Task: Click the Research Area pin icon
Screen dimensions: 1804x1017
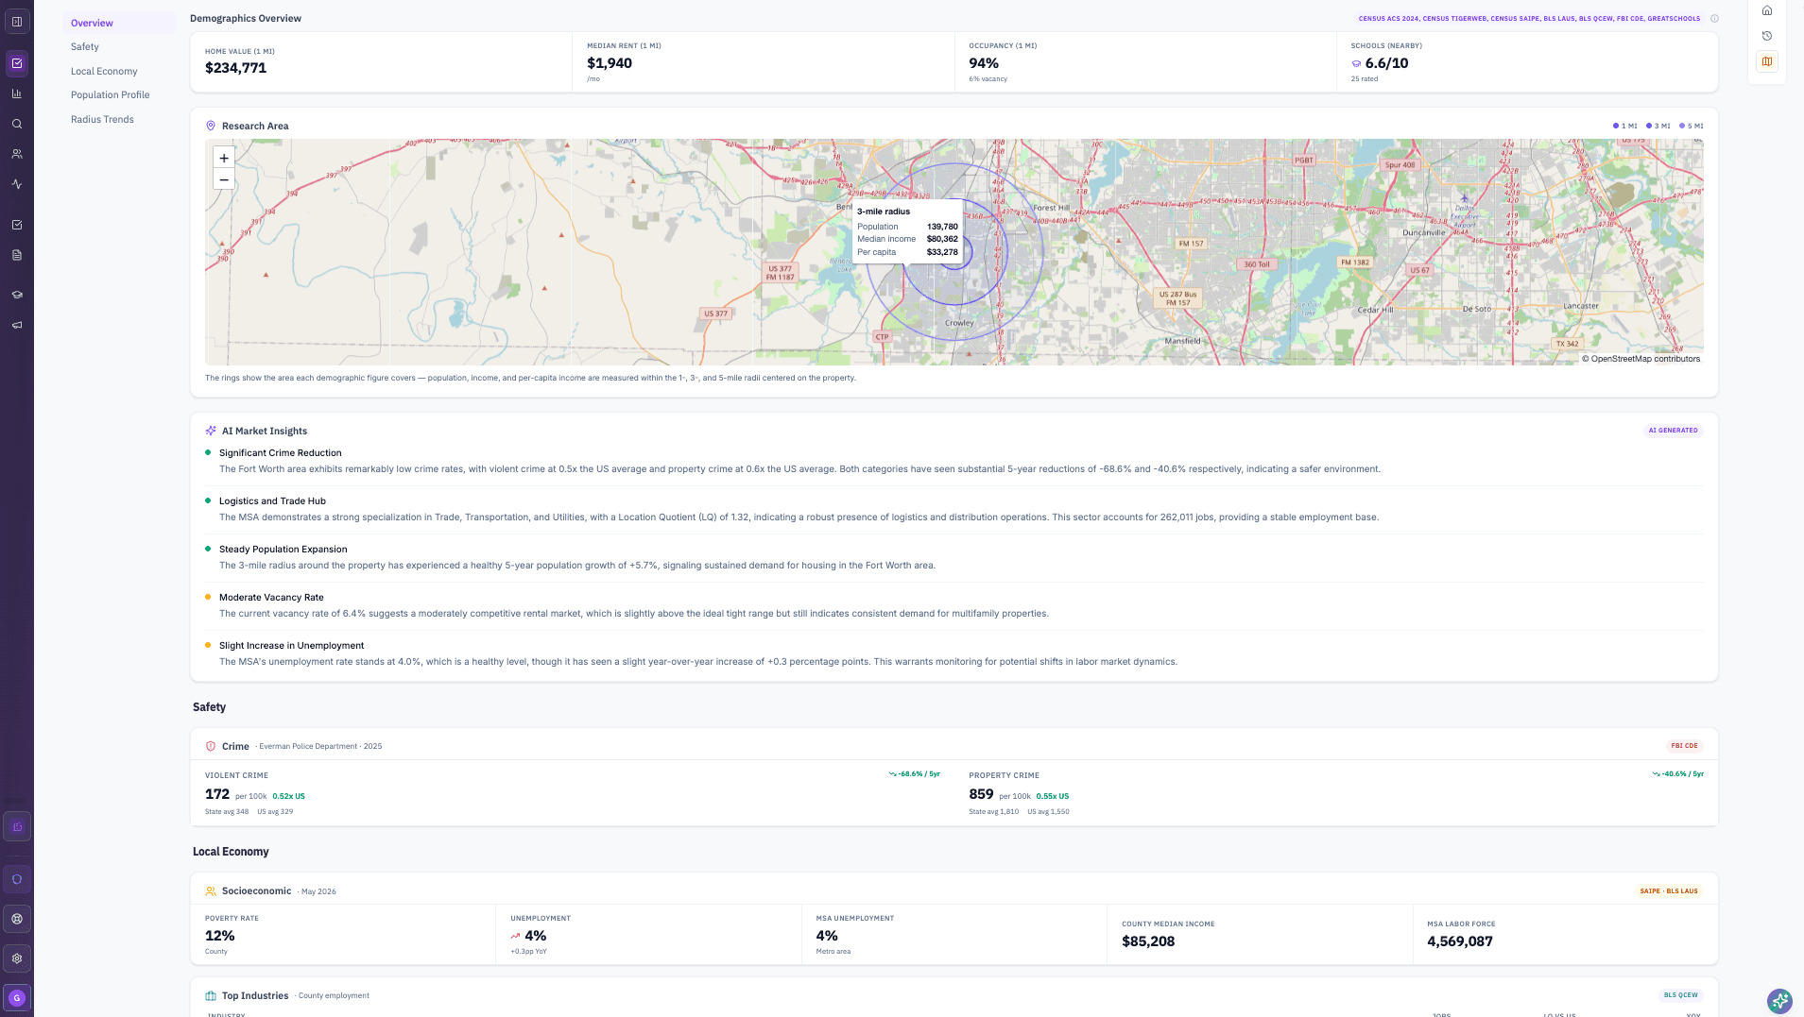Action: [x=211, y=126]
